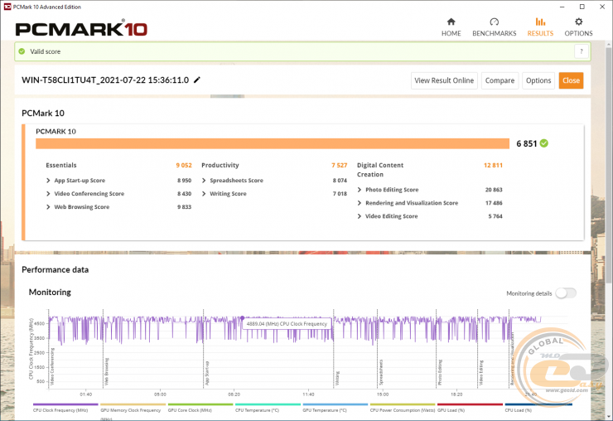
Task: Switch to the RESULTS tab label
Action: click(540, 33)
